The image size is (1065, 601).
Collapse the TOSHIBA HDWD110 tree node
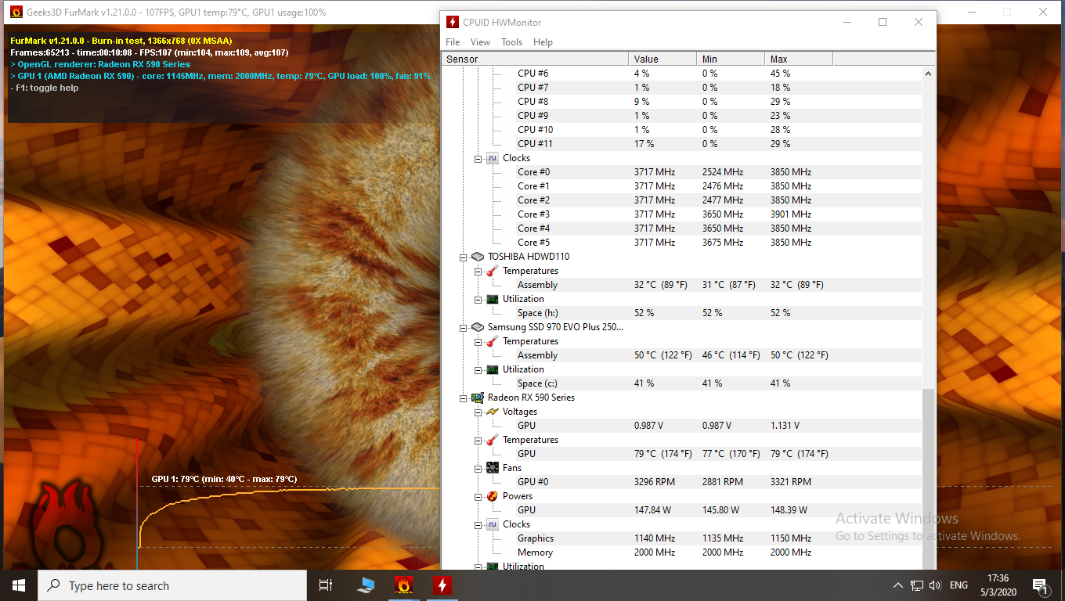pyautogui.click(x=463, y=257)
